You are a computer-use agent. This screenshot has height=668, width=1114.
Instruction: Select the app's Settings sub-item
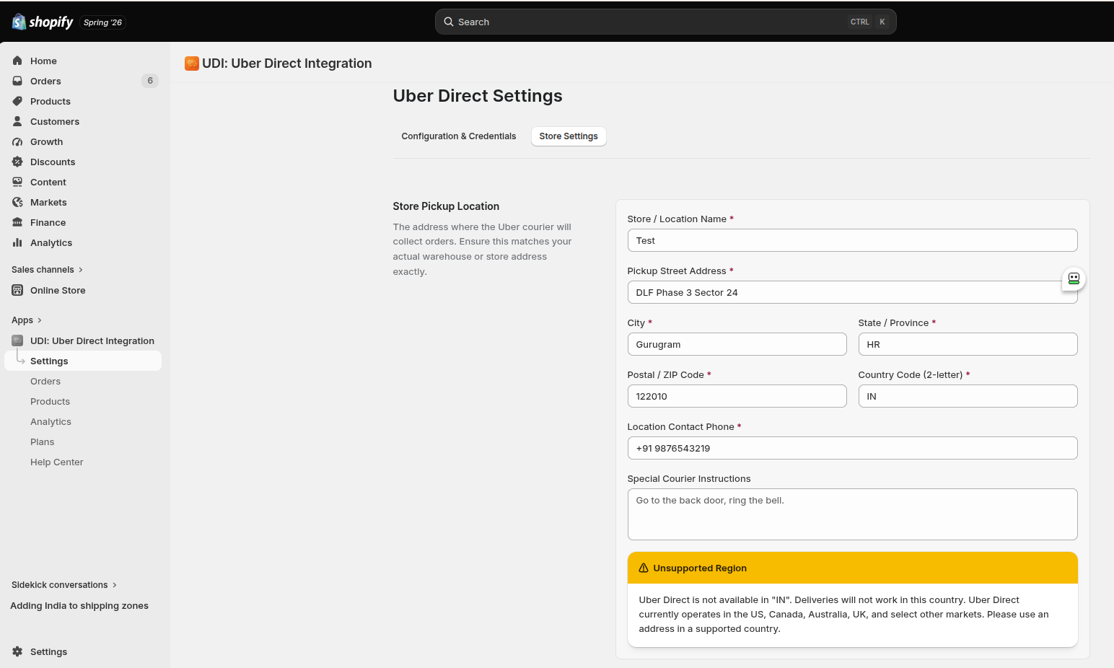83,361
